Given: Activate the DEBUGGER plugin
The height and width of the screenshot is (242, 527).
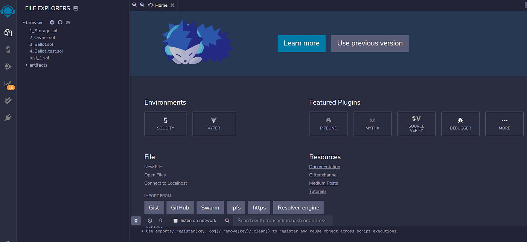Looking at the screenshot, I should [460, 124].
